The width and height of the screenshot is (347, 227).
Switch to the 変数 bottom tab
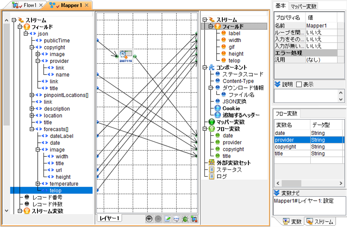click(292, 221)
